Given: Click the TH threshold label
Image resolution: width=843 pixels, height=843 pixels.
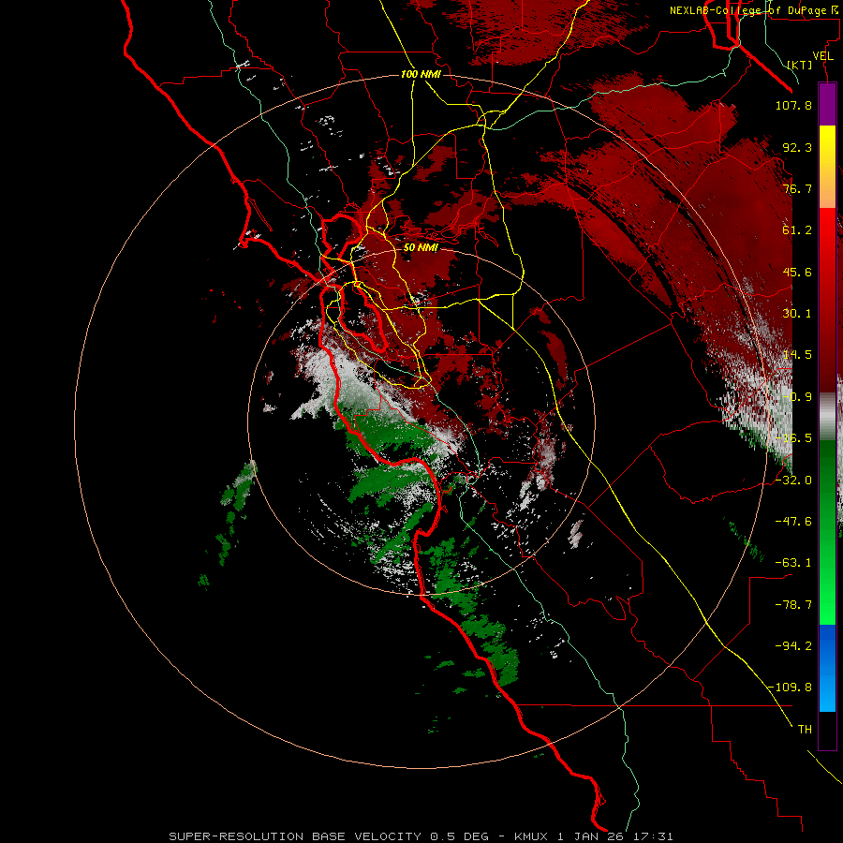Looking at the screenshot, I should [x=805, y=730].
